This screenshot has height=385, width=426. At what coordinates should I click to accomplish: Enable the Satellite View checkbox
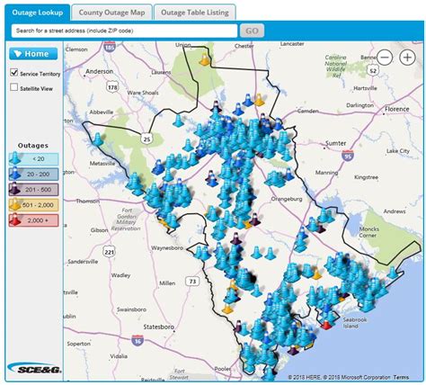tap(14, 87)
